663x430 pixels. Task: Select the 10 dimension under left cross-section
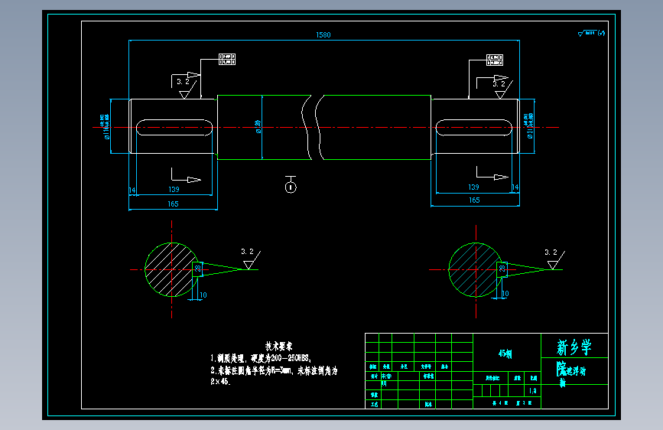pos(203,295)
